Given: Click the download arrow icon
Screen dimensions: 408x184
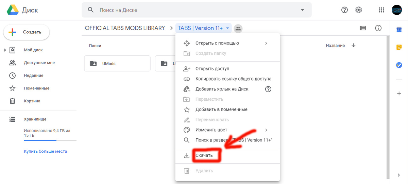Looking at the screenshot, I should (x=187, y=155).
